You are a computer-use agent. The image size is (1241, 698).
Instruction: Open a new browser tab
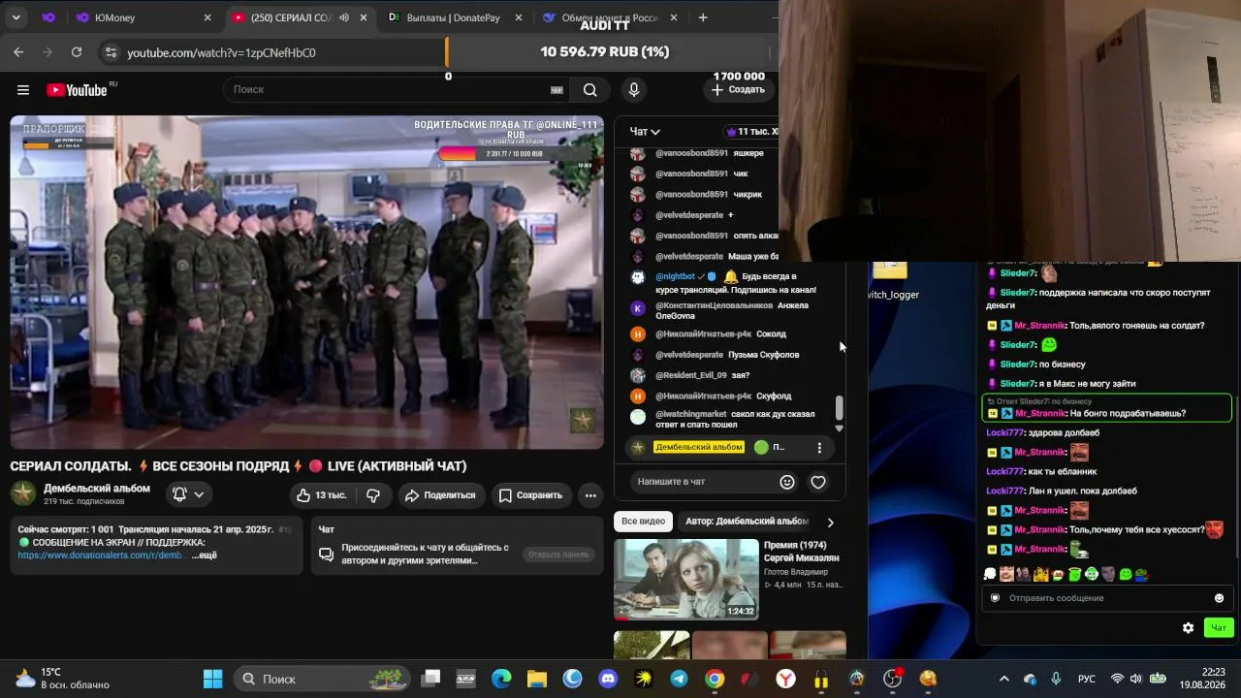click(703, 17)
